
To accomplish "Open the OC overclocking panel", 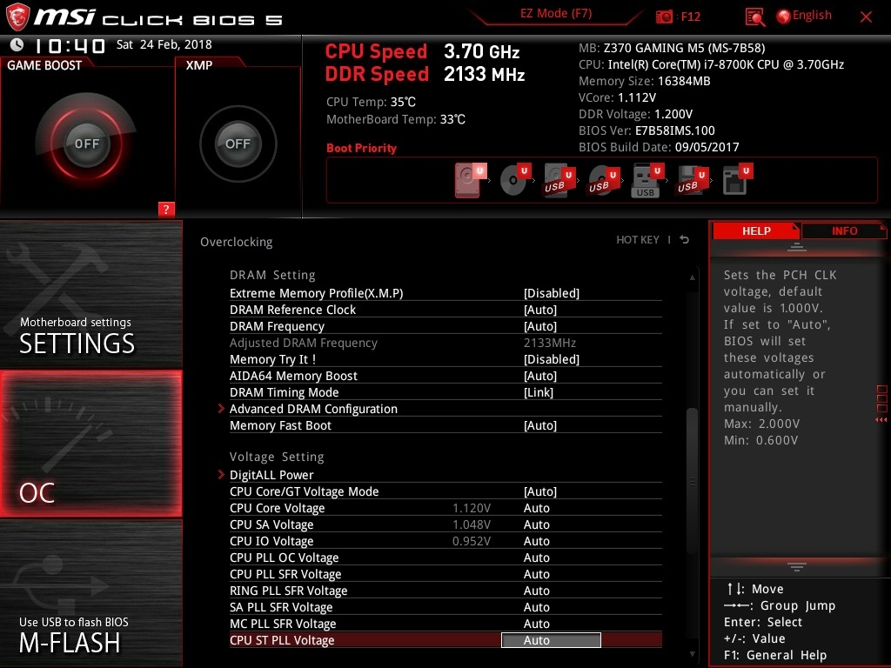I will coord(90,444).
